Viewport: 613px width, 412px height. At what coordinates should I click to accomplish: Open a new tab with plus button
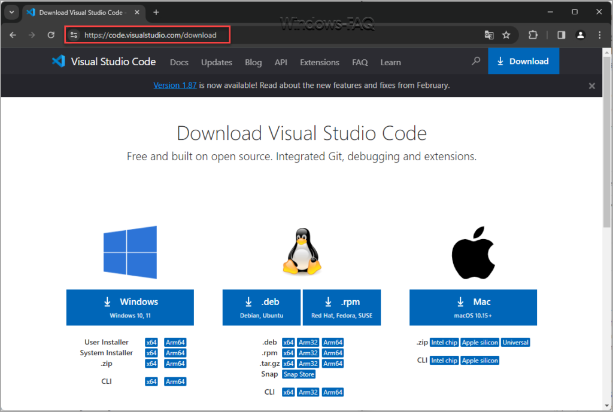coord(156,12)
